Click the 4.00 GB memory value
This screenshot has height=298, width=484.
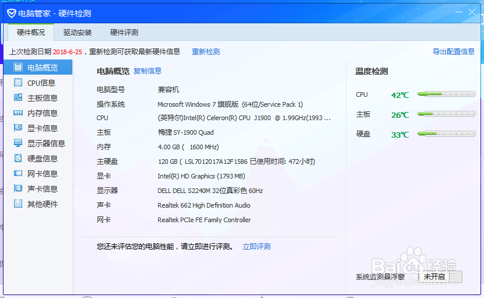pyautogui.click(x=188, y=147)
